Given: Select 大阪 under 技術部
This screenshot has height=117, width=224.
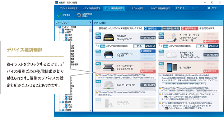Looking at the screenshot, I should 70,107.
